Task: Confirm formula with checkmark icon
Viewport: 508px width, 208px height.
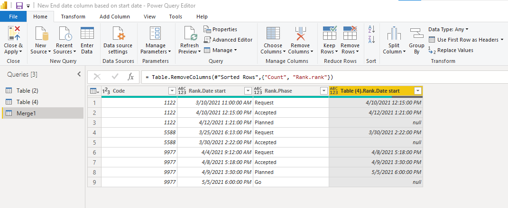Action: tap(115, 77)
